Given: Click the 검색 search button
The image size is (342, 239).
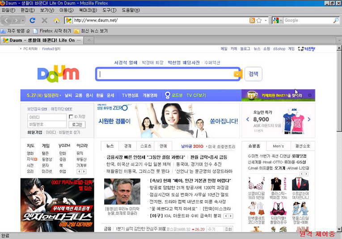Looking at the screenshot, I should click(x=253, y=74).
